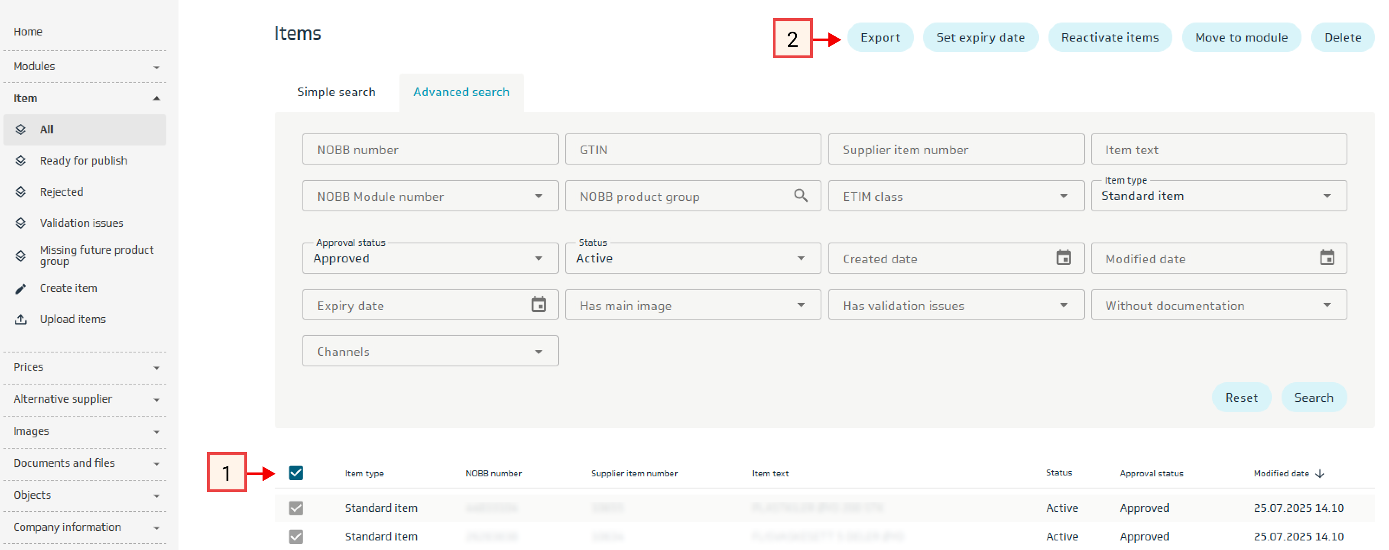Switch to the Simple search tab
Image resolution: width=1389 pixels, height=550 pixels.
[336, 92]
